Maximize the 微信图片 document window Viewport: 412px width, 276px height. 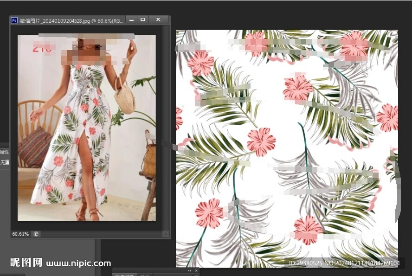[143, 19]
